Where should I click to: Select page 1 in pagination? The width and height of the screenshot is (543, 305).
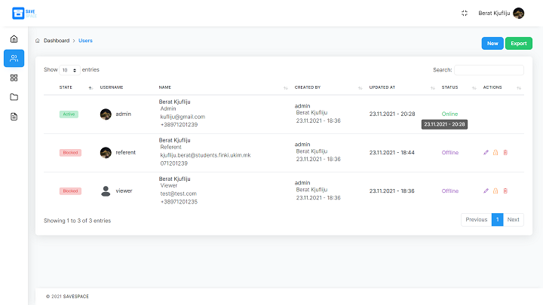point(497,220)
